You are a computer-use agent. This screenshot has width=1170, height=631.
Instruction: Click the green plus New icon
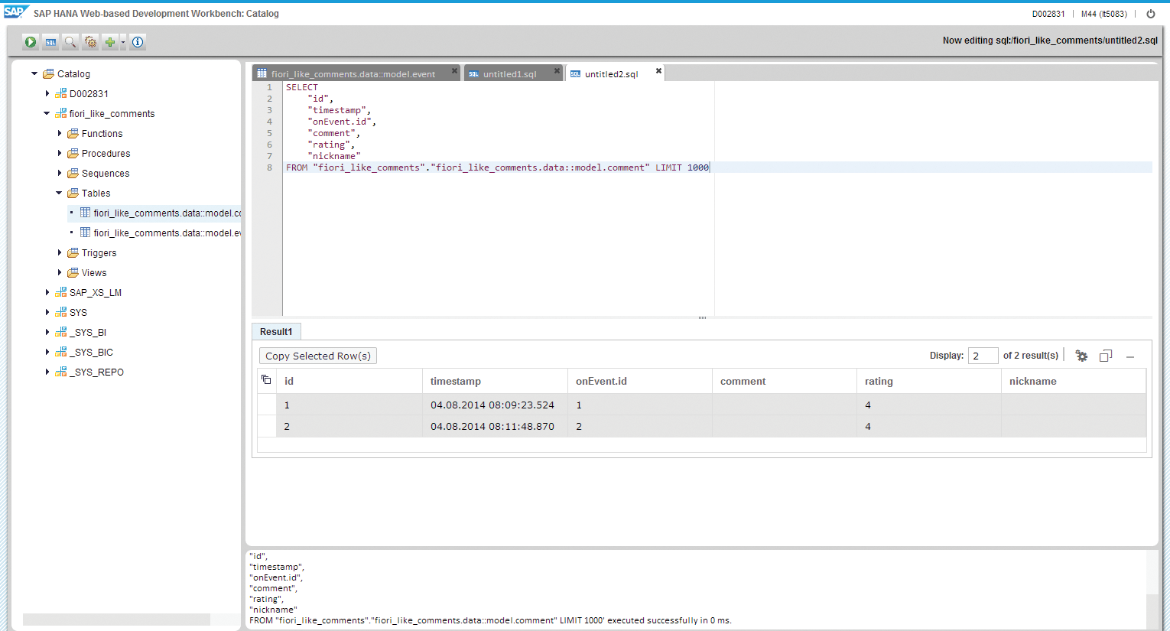coord(110,42)
